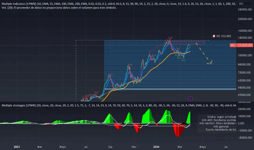254x150 pixels.
Task: Select the Multiple Indicators [LPWN] legend title
Action: (19, 4)
